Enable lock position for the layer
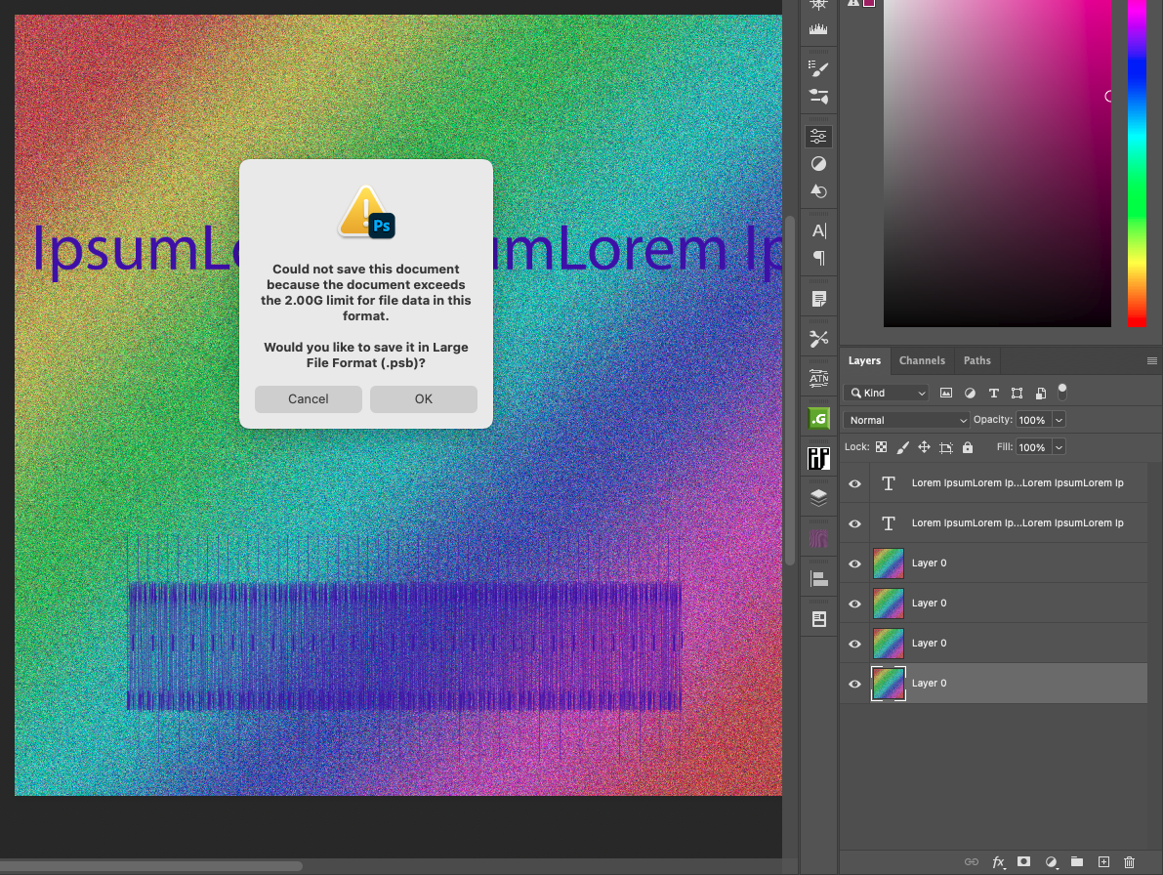Screen dimensions: 1163x875 pyautogui.click(x=923, y=446)
